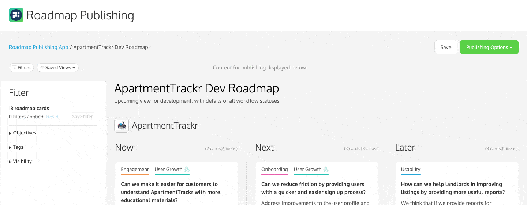Open card about educational materials for customers
Viewport: 527px width, 205px height.
[171, 192]
